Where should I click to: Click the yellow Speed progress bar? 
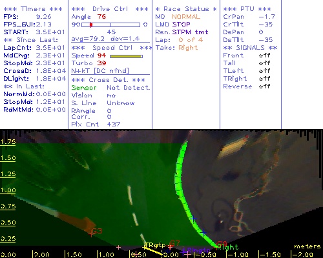[x=126, y=56]
